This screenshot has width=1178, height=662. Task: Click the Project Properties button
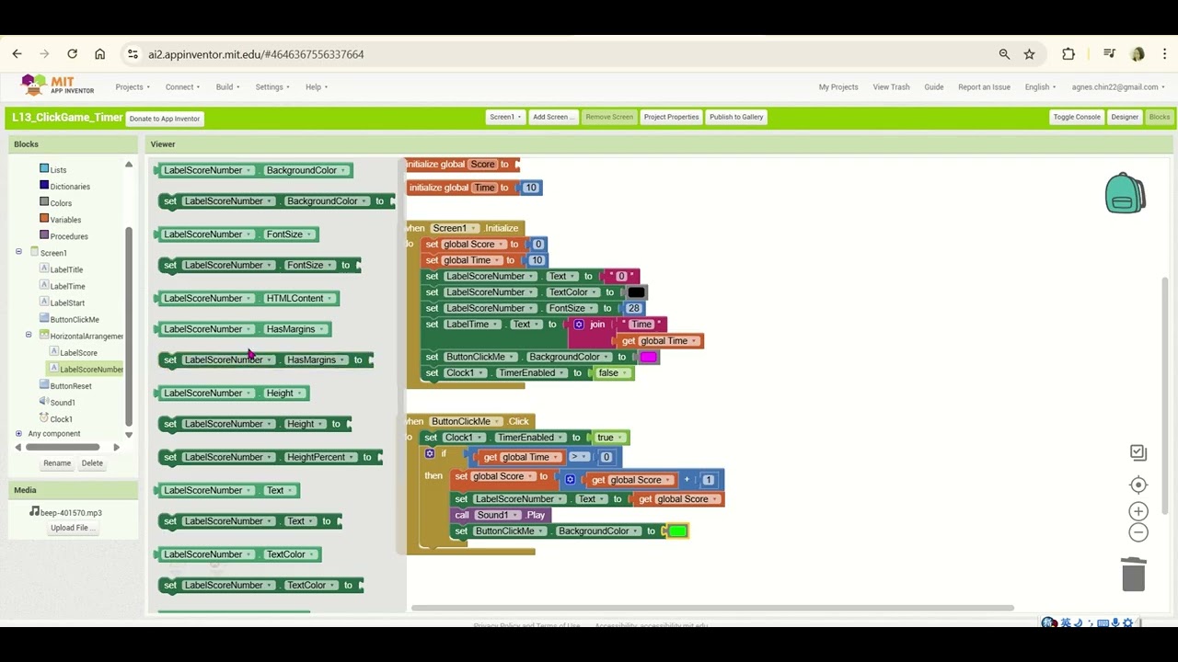click(x=671, y=117)
